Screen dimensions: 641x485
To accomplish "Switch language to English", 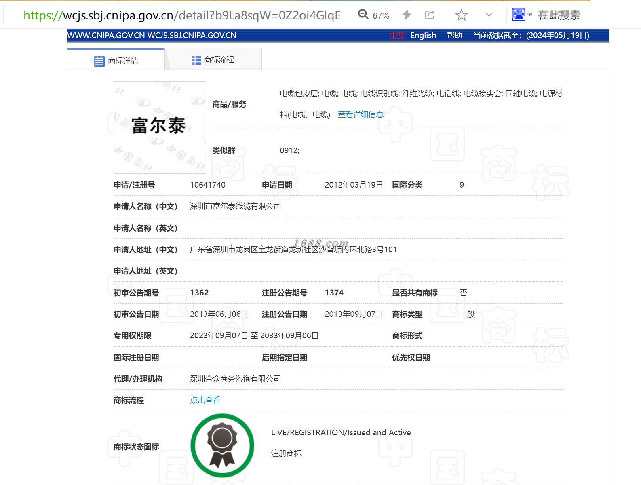I will [423, 35].
